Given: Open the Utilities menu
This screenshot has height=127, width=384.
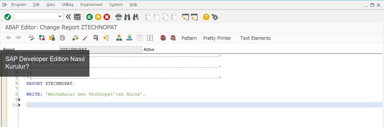Looking at the screenshot, I should pyautogui.click(x=68, y=5).
